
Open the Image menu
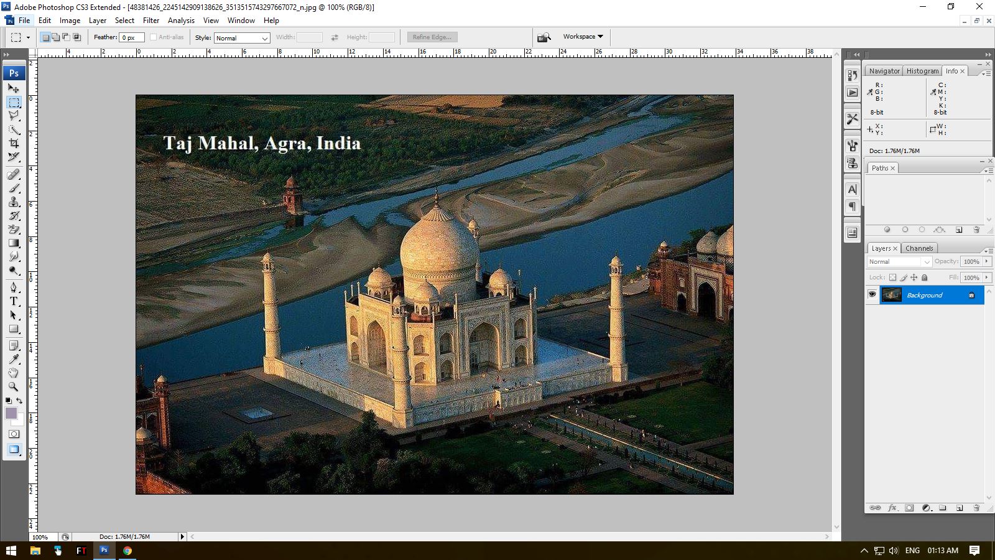click(70, 21)
